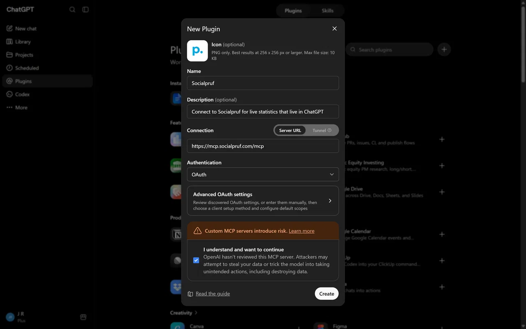Expand Advanced OAuth settings
The width and height of the screenshot is (526, 329).
(x=263, y=201)
